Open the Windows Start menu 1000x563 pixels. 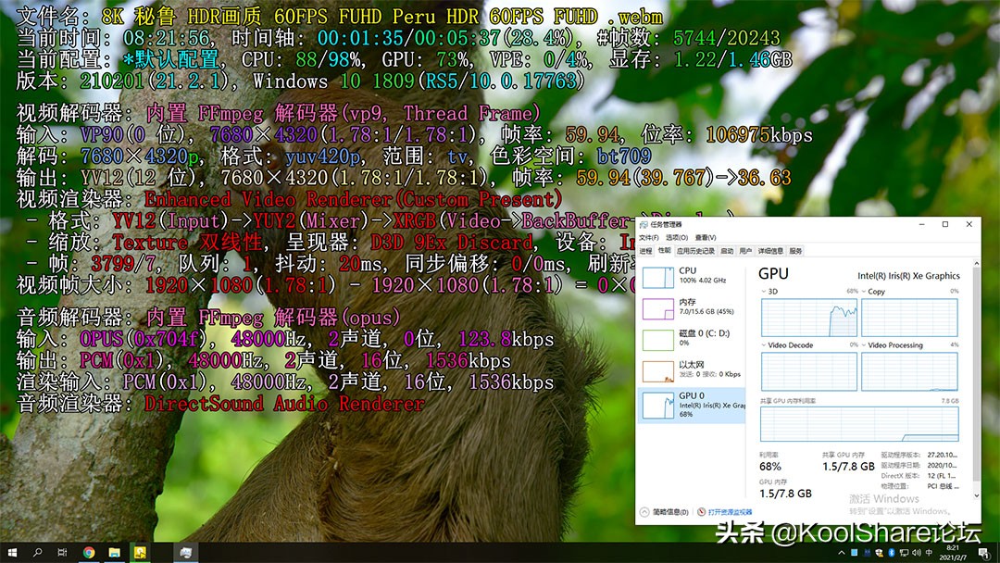tap(12, 552)
